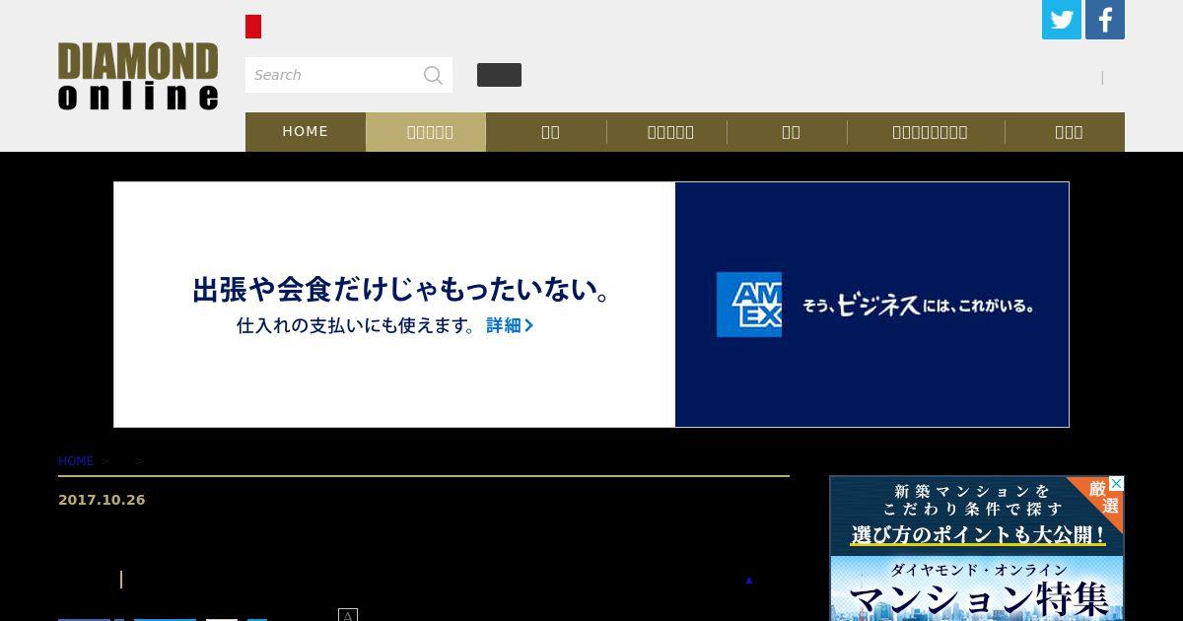
Task: Click the date 2017.10.26
Action: click(x=102, y=500)
